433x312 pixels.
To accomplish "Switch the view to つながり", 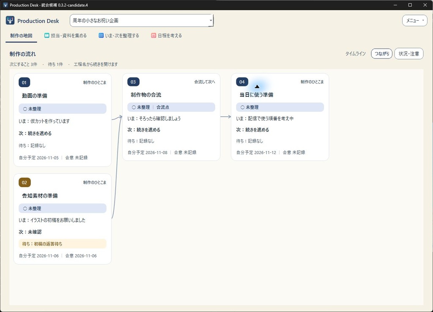I will tap(382, 54).
